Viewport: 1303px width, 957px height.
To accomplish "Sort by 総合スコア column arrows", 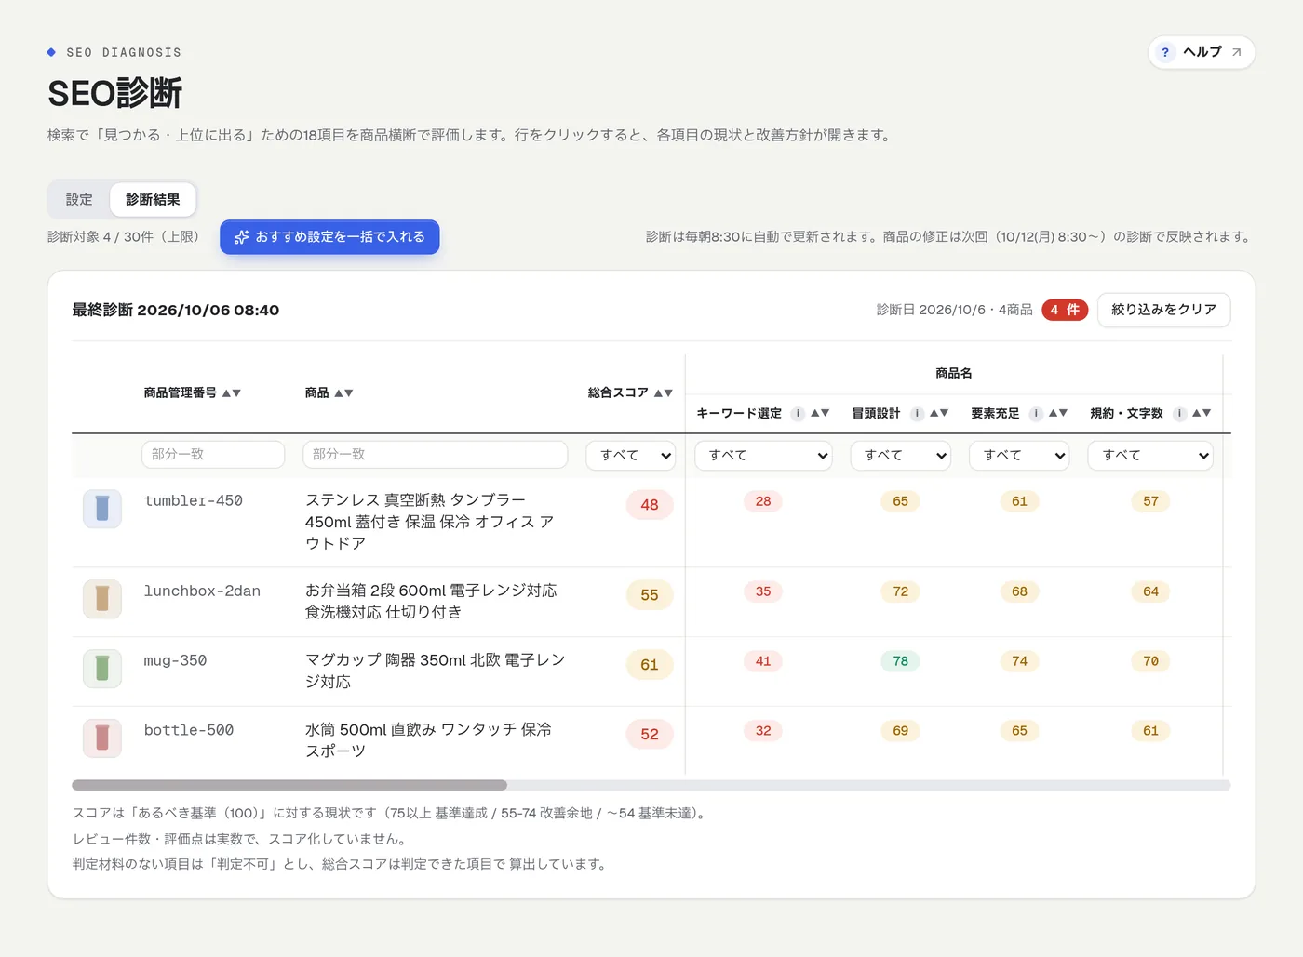I will [663, 393].
